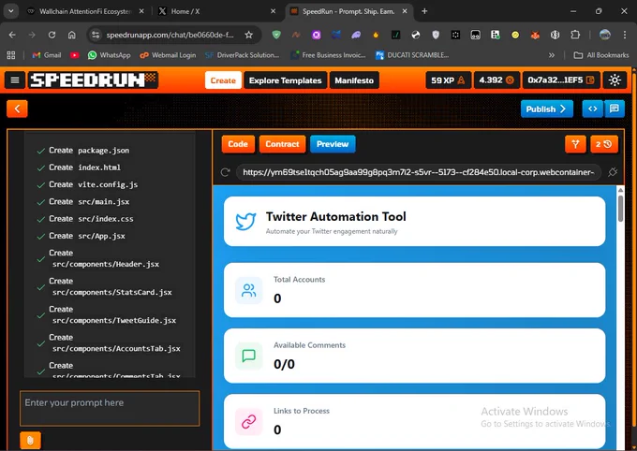Switch to the Home / X browser tab

tap(216, 11)
